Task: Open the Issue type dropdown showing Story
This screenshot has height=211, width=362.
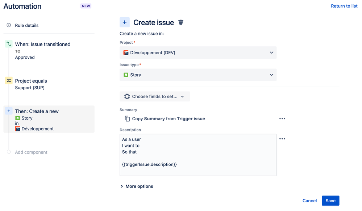Action: tap(198, 75)
